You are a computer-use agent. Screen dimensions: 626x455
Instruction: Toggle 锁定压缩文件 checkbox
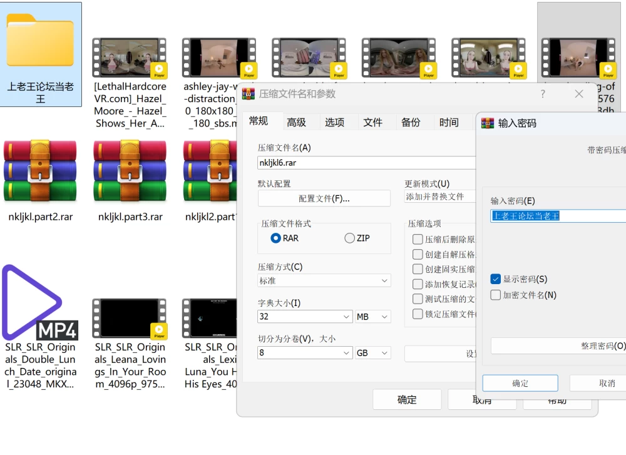418,314
